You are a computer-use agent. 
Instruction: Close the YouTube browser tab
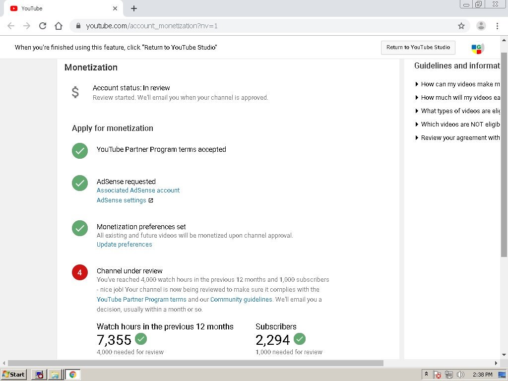(x=115, y=8)
